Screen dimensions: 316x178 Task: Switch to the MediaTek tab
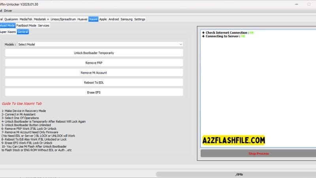(x=26, y=19)
